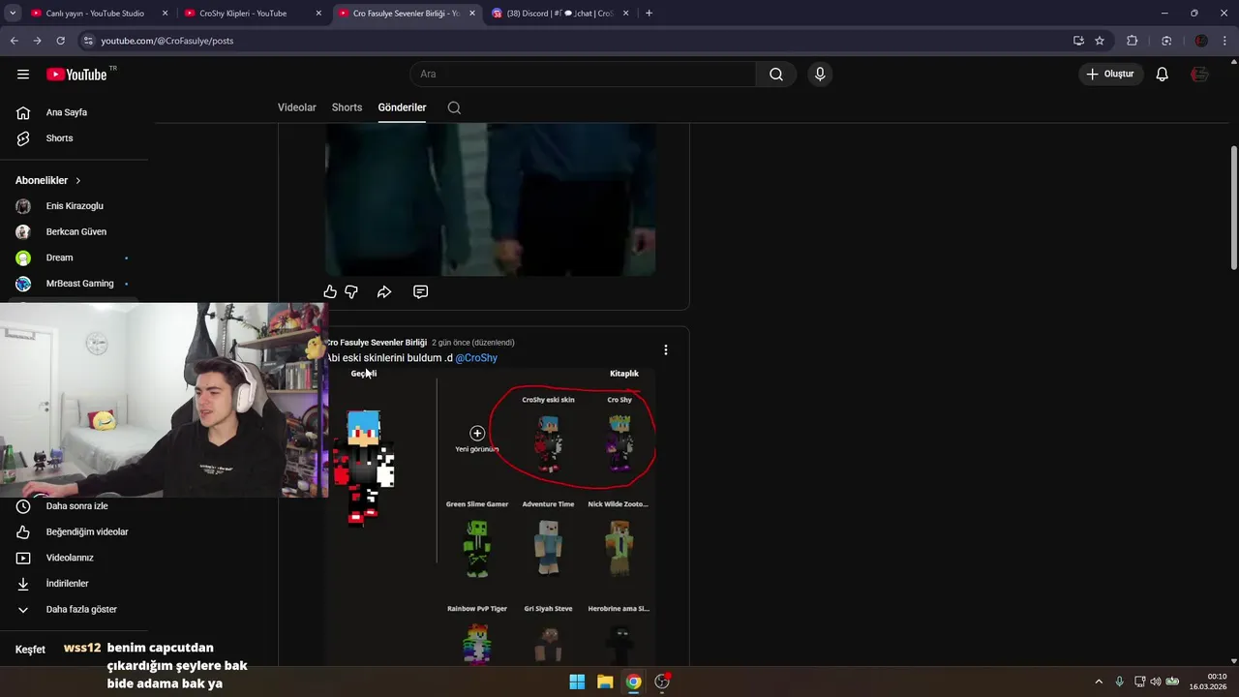This screenshot has height=697, width=1239.
Task: Open the notifications bell
Action: pyautogui.click(x=1163, y=75)
